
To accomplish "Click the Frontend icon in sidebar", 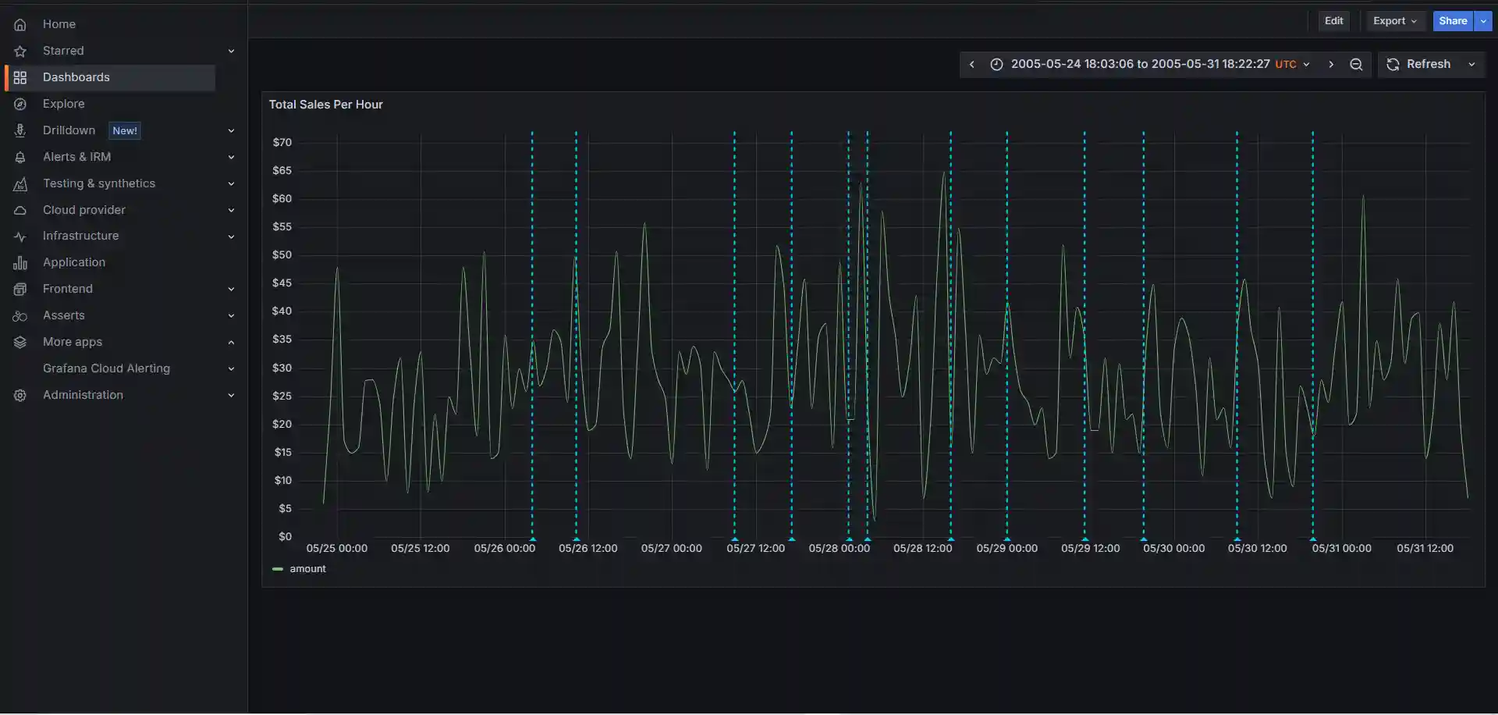I will click(20, 289).
